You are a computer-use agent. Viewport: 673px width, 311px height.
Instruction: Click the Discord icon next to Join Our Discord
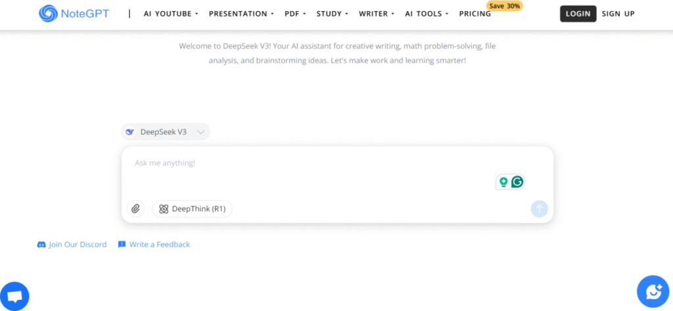pyautogui.click(x=41, y=245)
